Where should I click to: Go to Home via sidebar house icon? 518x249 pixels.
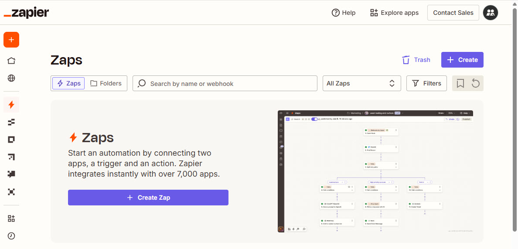pos(11,61)
